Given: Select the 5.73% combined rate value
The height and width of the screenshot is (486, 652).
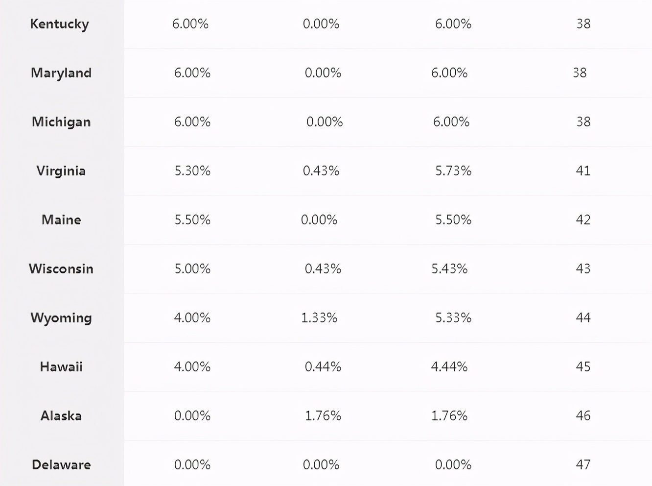Looking at the screenshot, I should click(453, 171).
